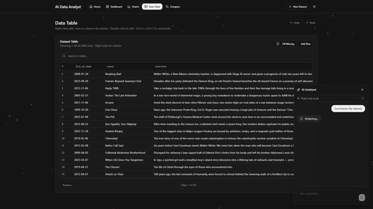The image size is (373, 209).
Task: Click the Analyzing status indicator
Action: tap(309, 119)
